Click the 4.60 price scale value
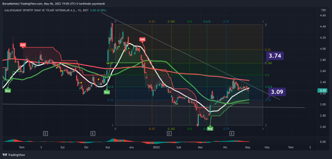 (x=323, y=15)
